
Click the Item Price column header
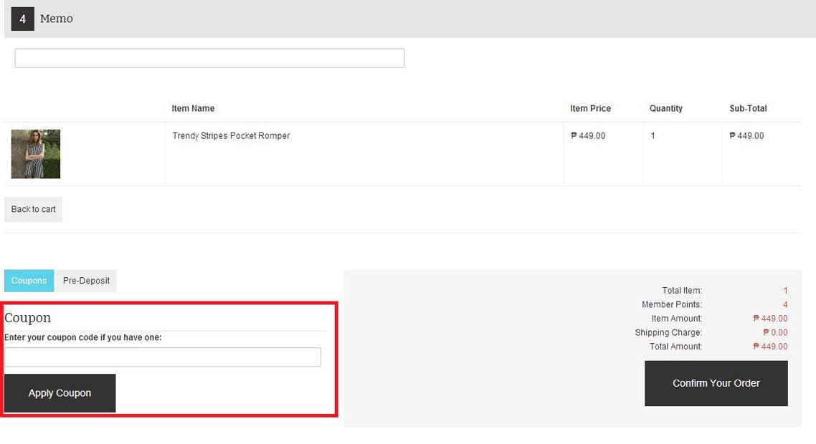590,108
